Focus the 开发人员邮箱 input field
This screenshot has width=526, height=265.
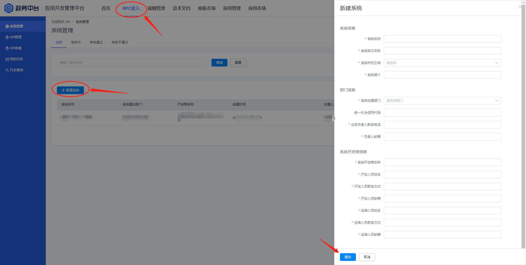click(442, 199)
